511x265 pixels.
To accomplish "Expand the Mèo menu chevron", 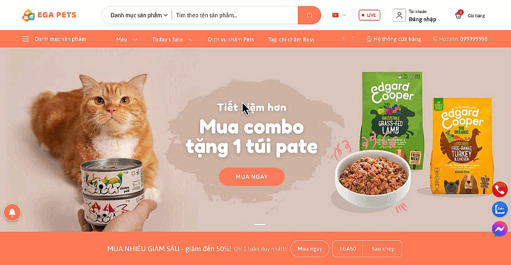I will (135, 39).
